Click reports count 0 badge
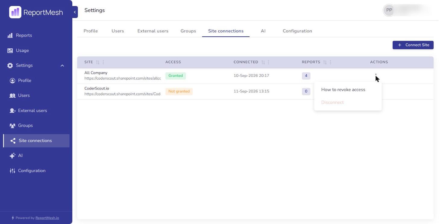The image size is (443, 224). point(306,91)
